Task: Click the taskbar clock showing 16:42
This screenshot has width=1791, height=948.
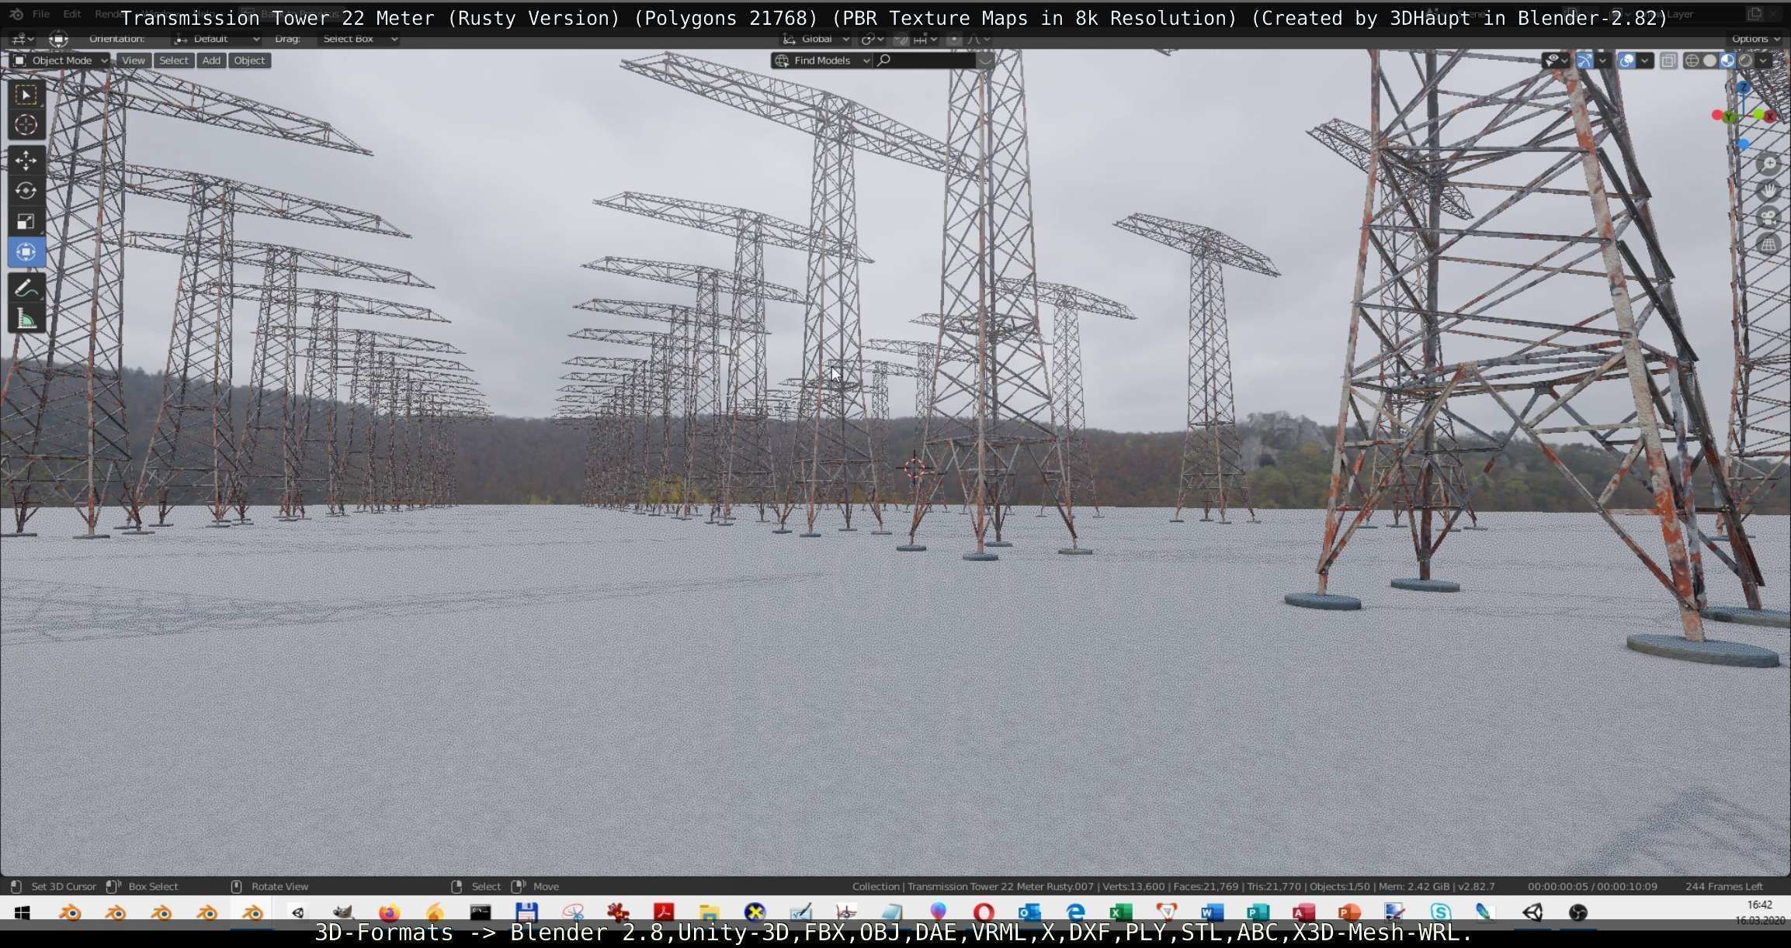Action: tap(1760, 905)
